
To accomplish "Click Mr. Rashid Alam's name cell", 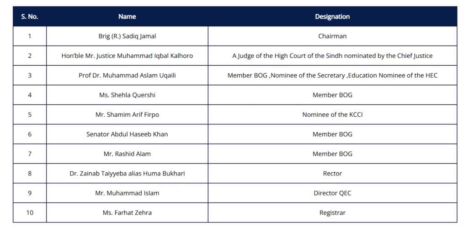I will coord(127,154).
